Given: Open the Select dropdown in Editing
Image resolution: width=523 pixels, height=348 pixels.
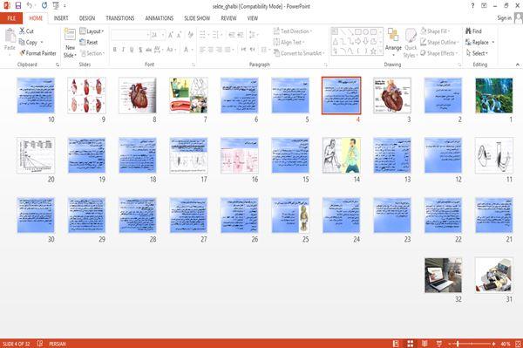Looking at the screenshot, I should (x=477, y=53).
